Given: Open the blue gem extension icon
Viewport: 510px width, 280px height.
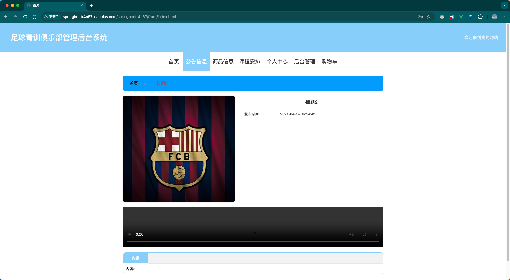Looking at the screenshot, I should (x=471, y=17).
